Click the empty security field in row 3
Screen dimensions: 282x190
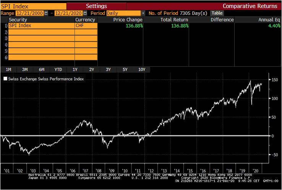tap(41, 39)
